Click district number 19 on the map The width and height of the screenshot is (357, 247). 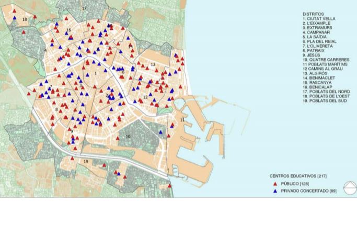point(85,162)
